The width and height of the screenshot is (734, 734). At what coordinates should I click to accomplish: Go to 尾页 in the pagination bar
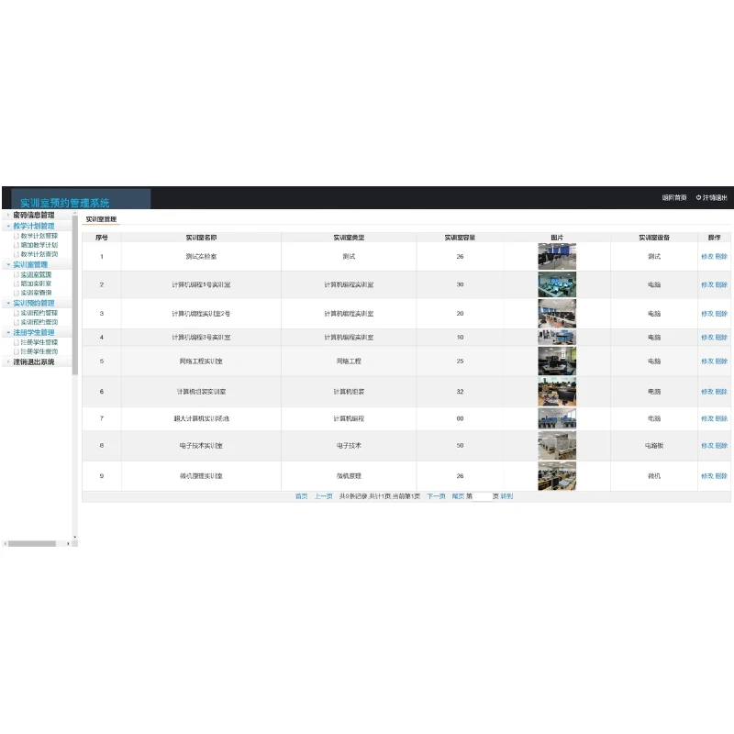458,496
